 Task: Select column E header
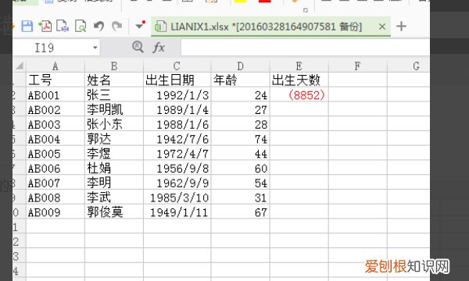[x=299, y=66]
